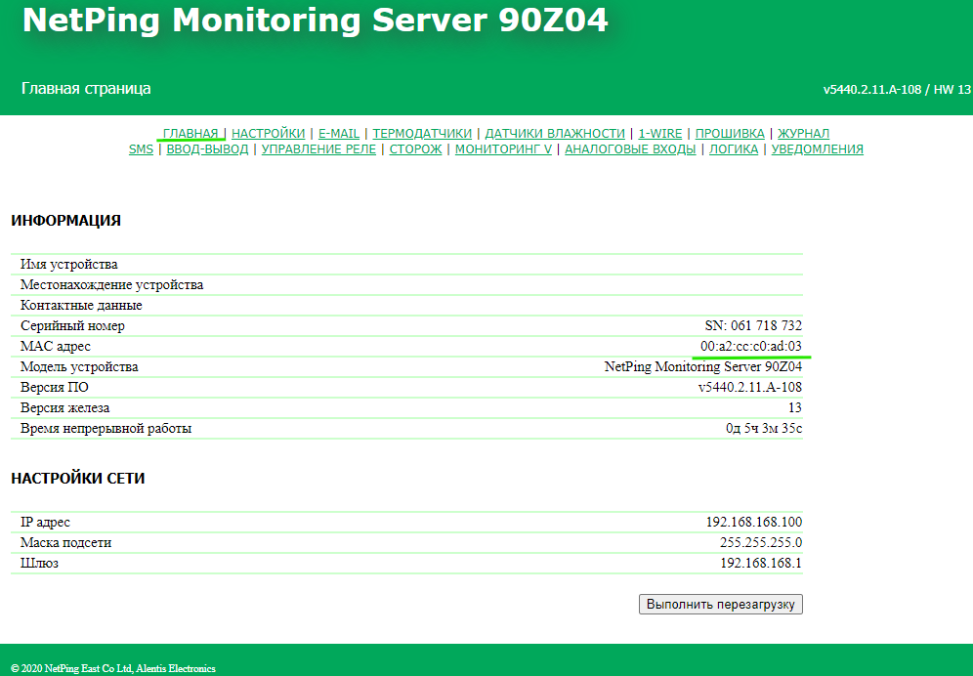This screenshot has width=973, height=676.
Task: Open УПРАВЛЕНИЕ РЕЛЕ relay control
Action: click(318, 149)
